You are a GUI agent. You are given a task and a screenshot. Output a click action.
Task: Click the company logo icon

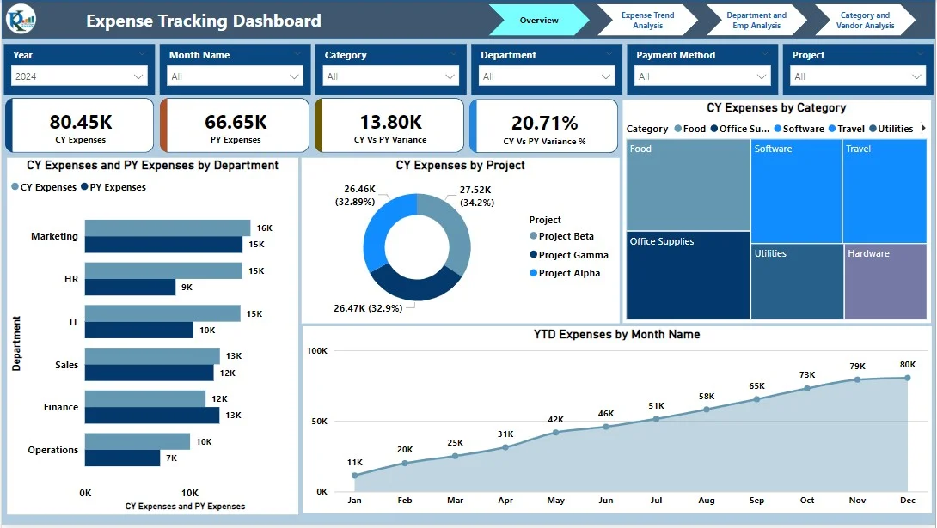[x=21, y=19]
